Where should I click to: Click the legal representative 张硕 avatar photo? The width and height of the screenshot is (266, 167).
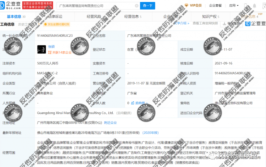point(42,49)
